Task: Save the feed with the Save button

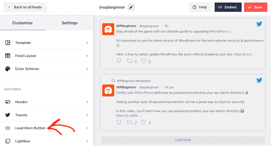Action: [x=255, y=7]
